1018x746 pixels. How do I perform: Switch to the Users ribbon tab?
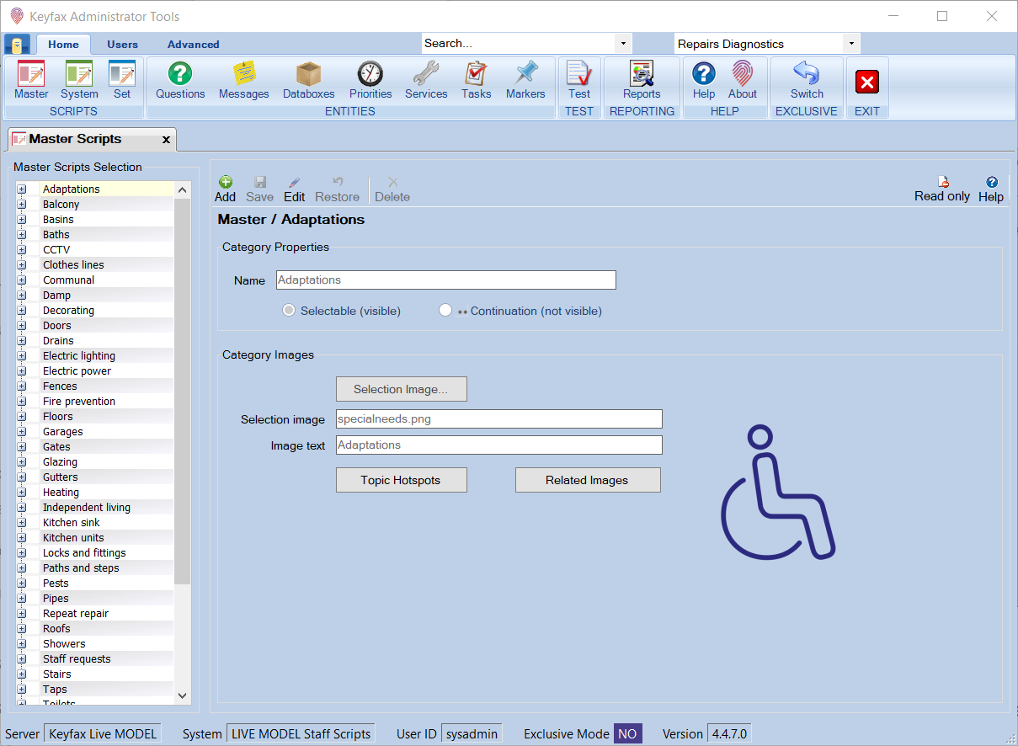tap(122, 45)
